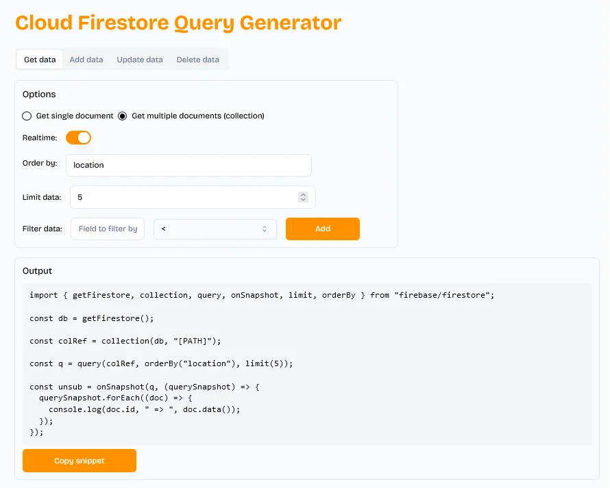Click the Order by field containing location
Screen dimensions: 610x488
188,165
